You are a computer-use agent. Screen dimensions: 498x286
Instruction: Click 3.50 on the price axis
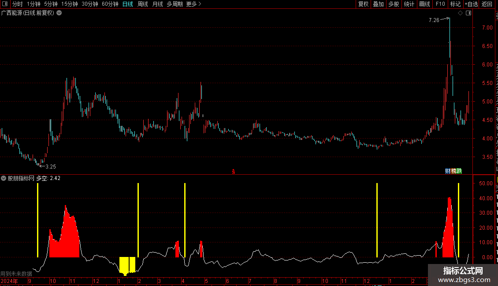point(487,157)
